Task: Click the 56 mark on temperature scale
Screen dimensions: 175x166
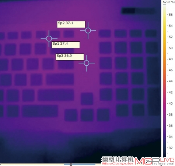Action: [x=171, y=15]
